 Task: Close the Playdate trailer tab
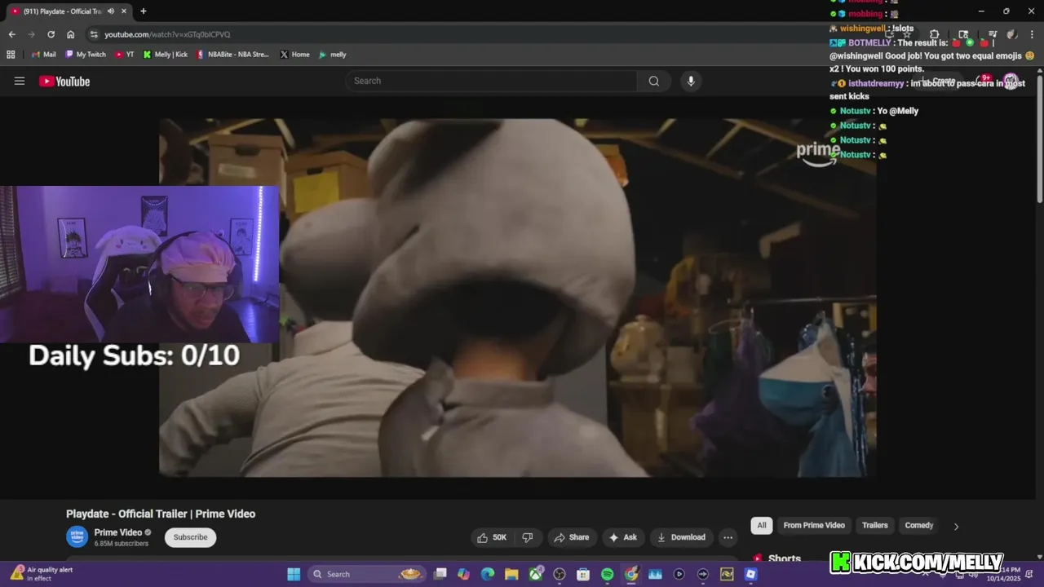pos(124,11)
